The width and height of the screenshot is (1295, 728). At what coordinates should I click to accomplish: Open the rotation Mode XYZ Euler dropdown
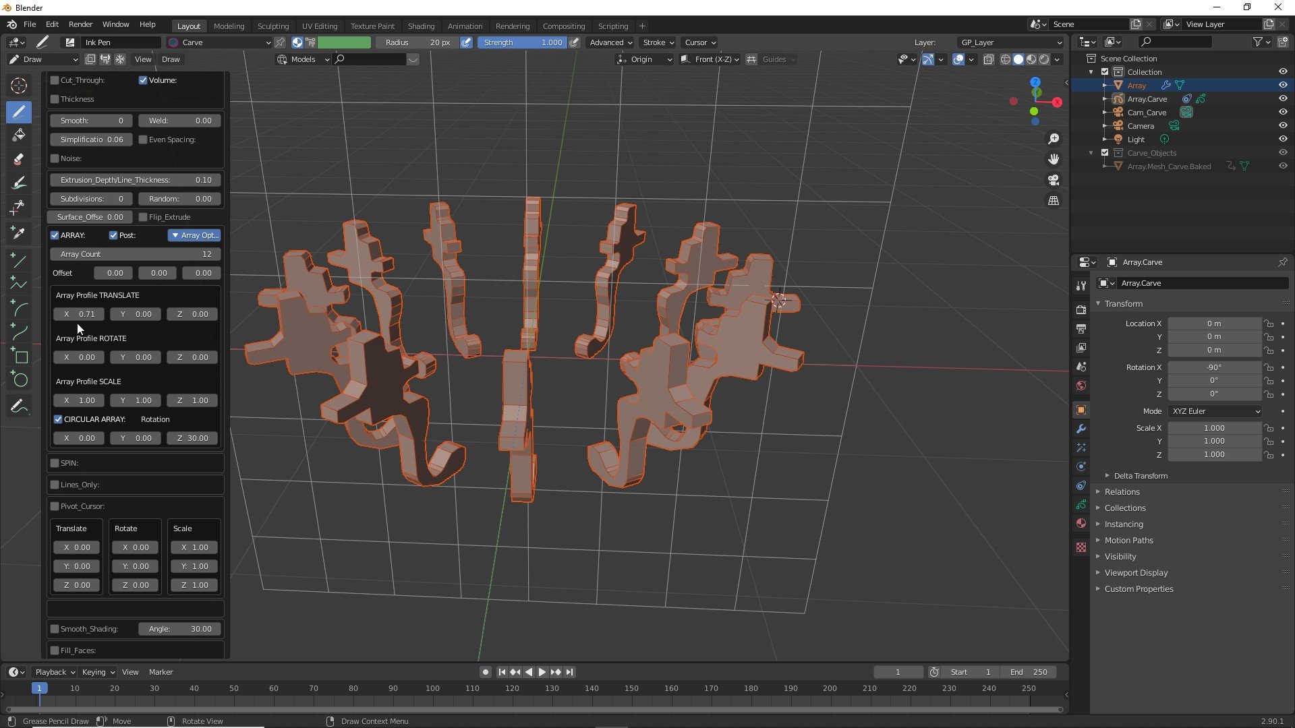[x=1215, y=411]
